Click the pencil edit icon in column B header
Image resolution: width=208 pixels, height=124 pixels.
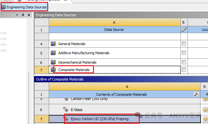pos(184,30)
